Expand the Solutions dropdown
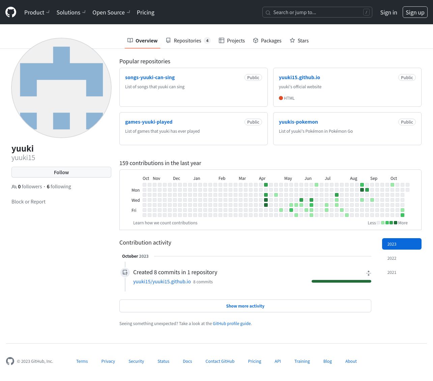This screenshot has height=381, width=433. (x=71, y=12)
